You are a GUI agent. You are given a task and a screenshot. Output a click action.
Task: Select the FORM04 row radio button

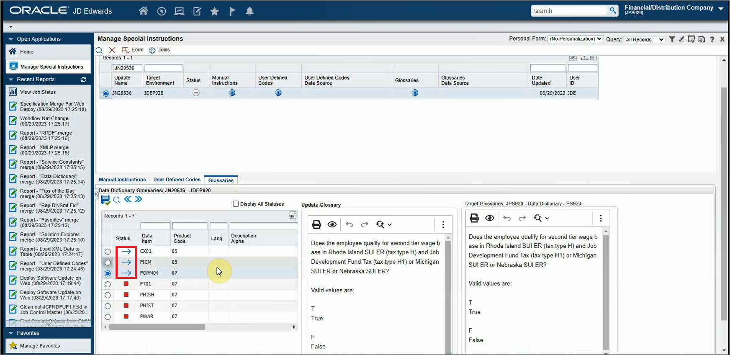tap(108, 273)
